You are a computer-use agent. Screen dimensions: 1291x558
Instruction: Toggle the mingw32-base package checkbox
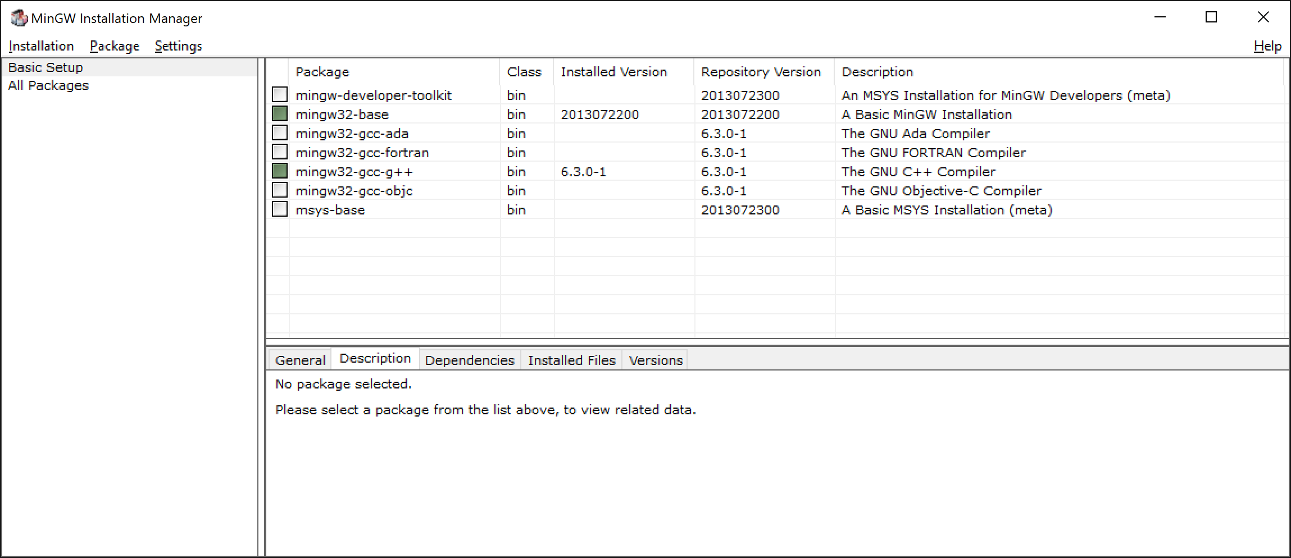280,113
